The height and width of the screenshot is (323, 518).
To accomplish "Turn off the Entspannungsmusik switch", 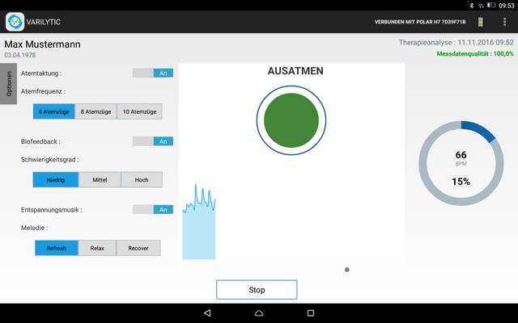I will [153, 209].
